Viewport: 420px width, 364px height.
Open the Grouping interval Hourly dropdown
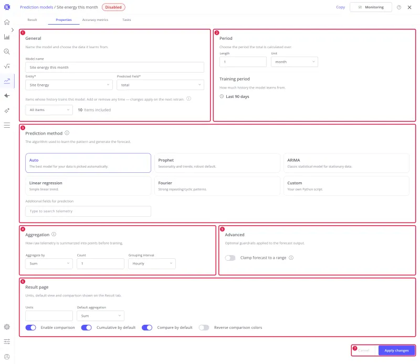coord(152,263)
